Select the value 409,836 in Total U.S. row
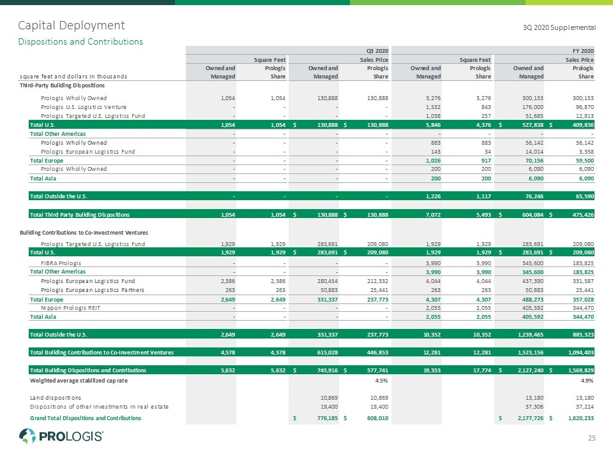The image size is (613, 459). click(583, 125)
